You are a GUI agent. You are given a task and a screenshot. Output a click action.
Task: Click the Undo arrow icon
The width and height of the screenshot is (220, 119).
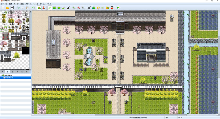(x=33, y=8)
